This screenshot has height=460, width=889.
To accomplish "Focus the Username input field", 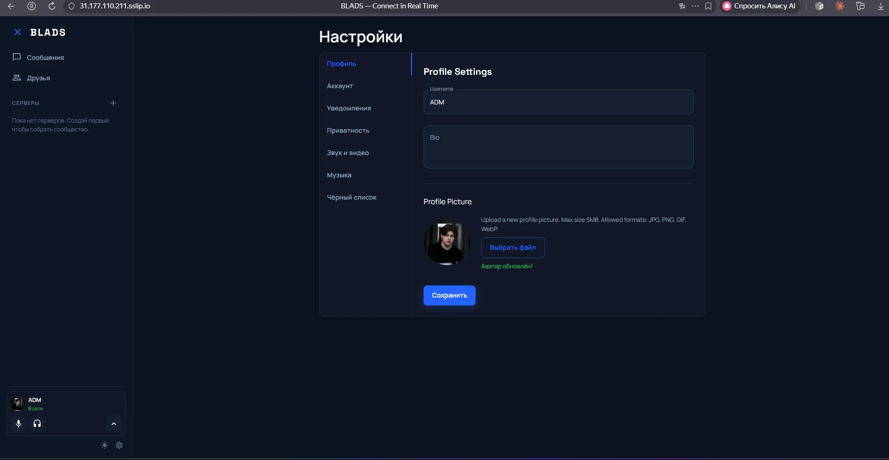I will (x=558, y=102).
